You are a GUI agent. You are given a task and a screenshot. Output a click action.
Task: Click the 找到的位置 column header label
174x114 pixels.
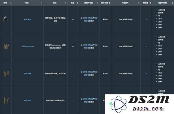(x=88, y=3)
